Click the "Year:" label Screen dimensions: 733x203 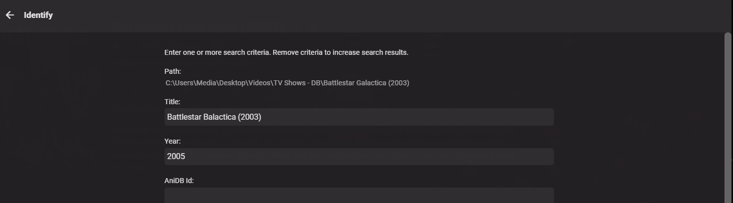pos(172,141)
